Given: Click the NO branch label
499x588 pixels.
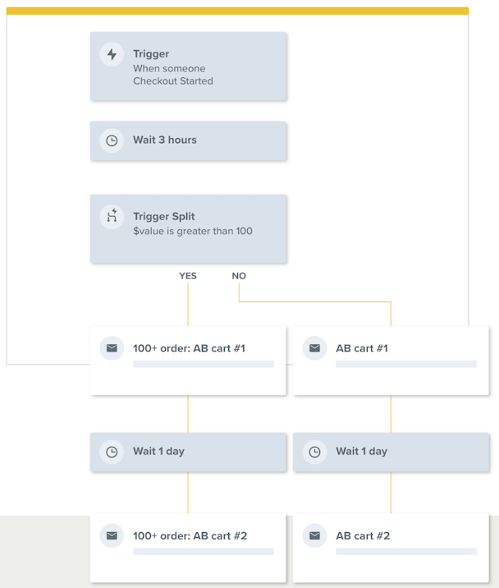Looking at the screenshot, I should [x=239, y=276].
